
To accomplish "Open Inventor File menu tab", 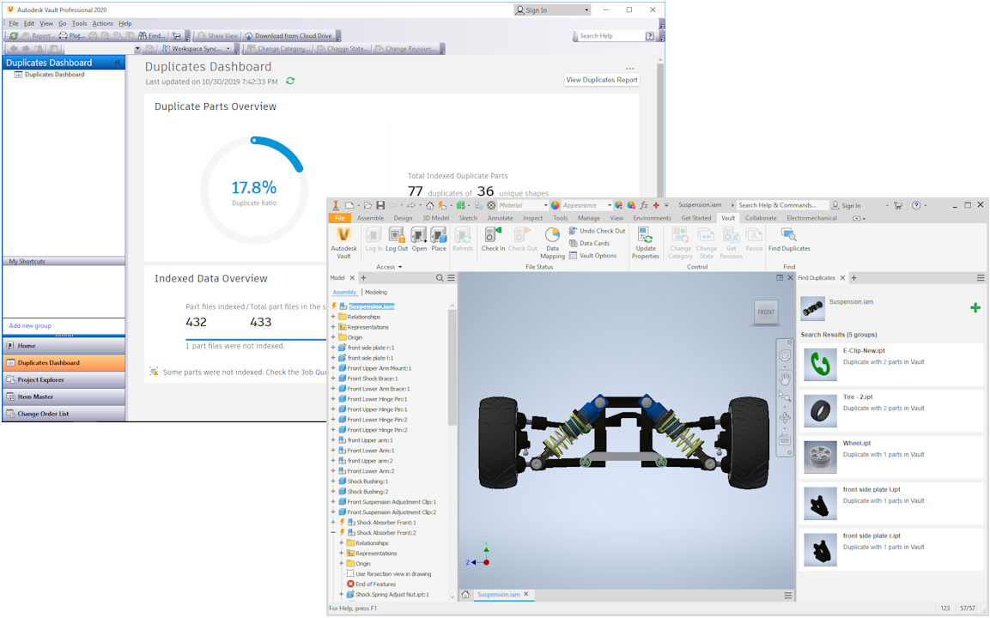I will [340, 218].
